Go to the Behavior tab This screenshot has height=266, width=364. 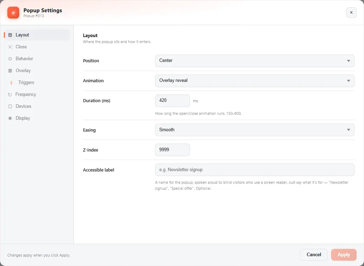coord(37,59)
